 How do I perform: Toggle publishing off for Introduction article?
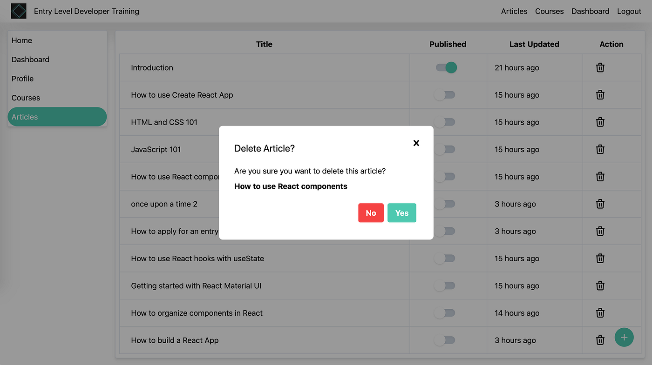(445, 67)
